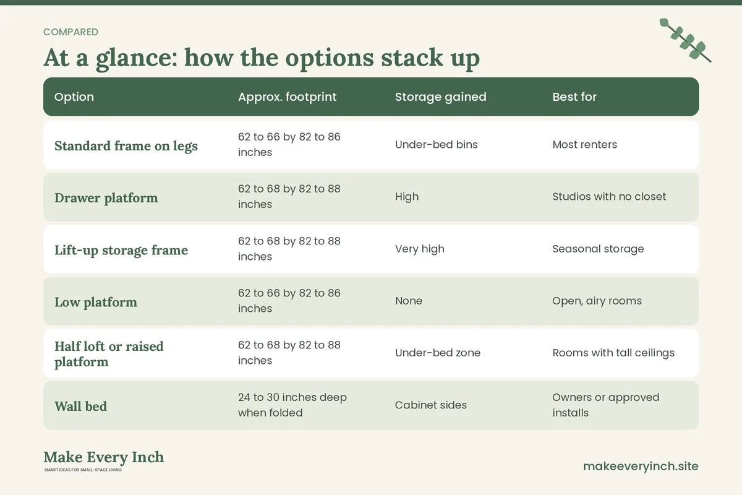Select the Approx. footprint column header

(x=288, y=97)
